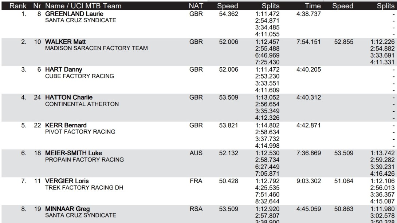This screenshot has width=397, height=223.
Task: Select rider name KERR Bernard
Action: click(66, 125)
